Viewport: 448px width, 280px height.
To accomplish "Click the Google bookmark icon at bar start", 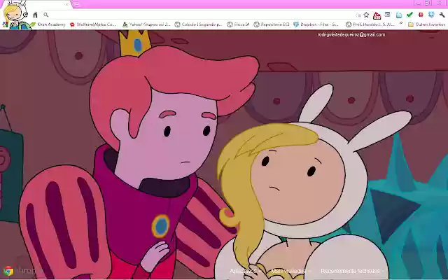I will click(5, 25).
